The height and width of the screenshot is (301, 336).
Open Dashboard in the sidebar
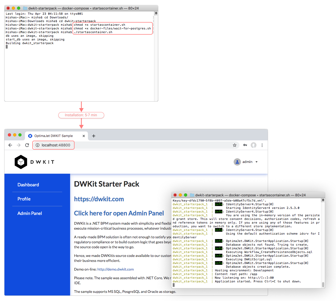tap(28, 185)
